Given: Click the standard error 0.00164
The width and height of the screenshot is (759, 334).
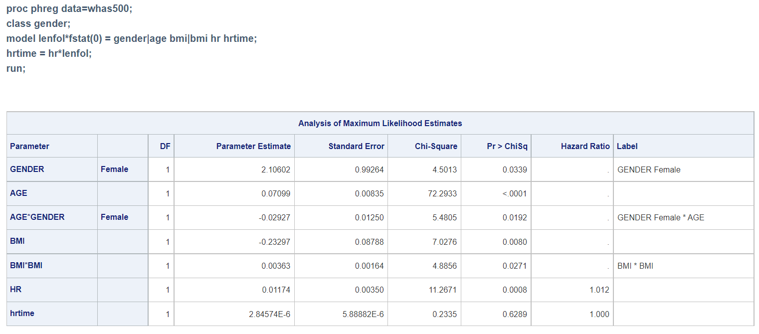Looking at the screenshot, I should coord(370,266).
